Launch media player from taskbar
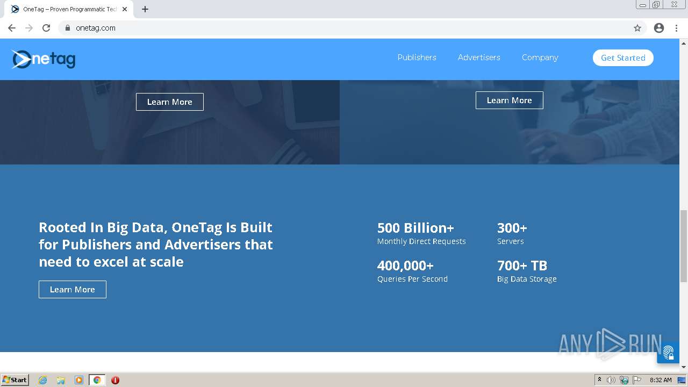Viewport: 688px width, 387px height. pyautogui.click(x=79, y=380)
